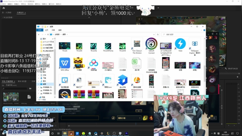Viewport: 242px width, 136px height.
Task: Click the Explorer file list vertical scrollbar
Action: 205,73
